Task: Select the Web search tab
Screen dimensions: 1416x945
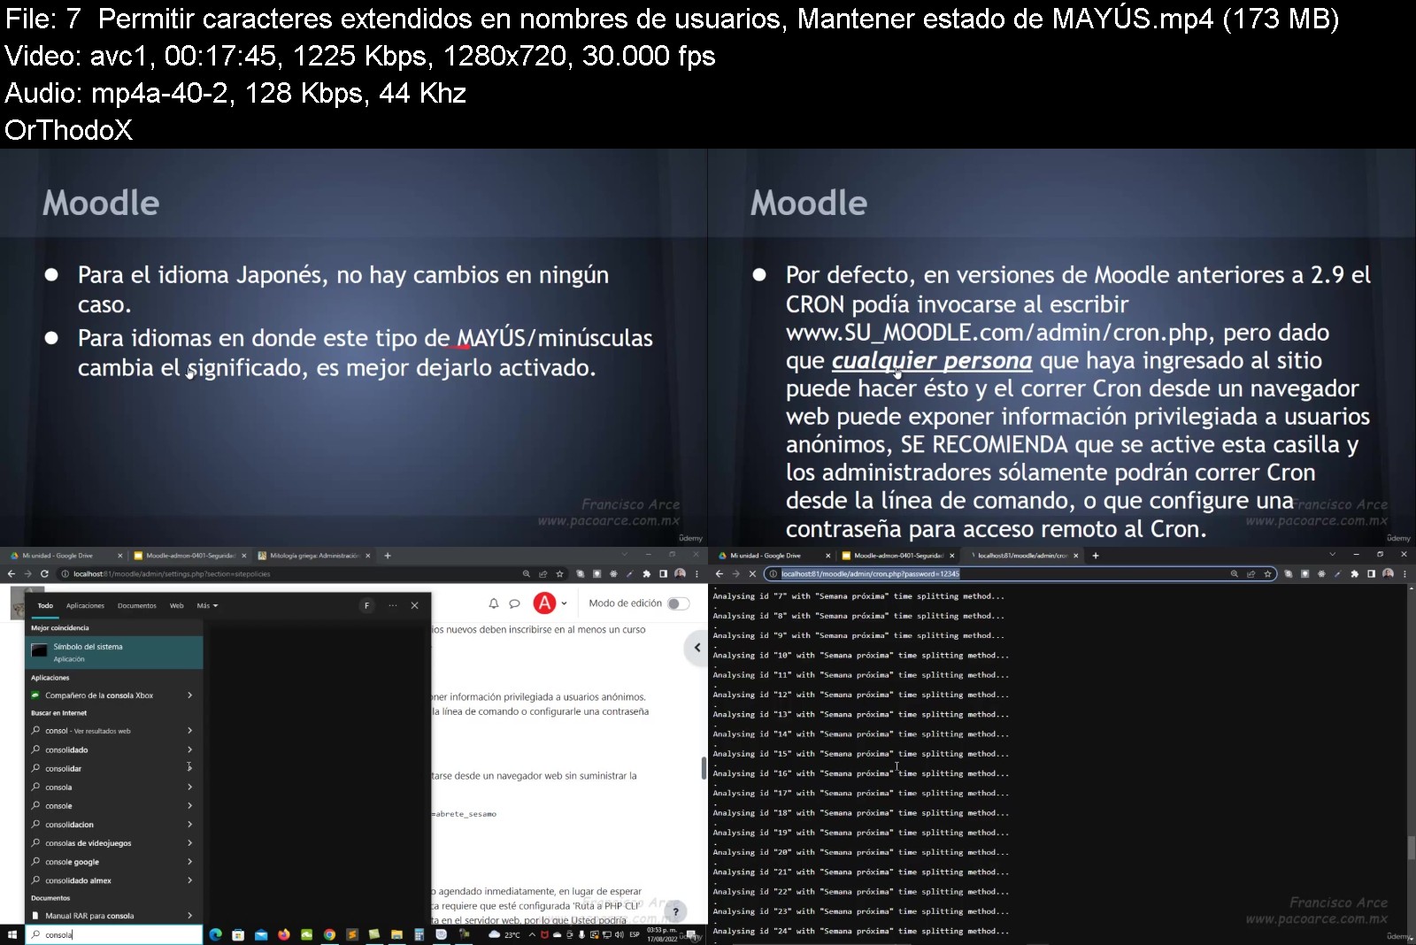Action: click(x=177, y=606)
